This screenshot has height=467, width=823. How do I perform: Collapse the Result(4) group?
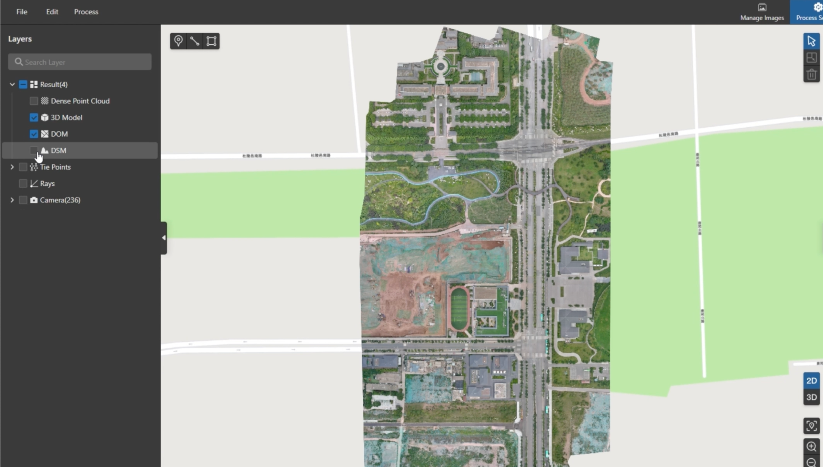pyautogui.click(x=12, y=84)
